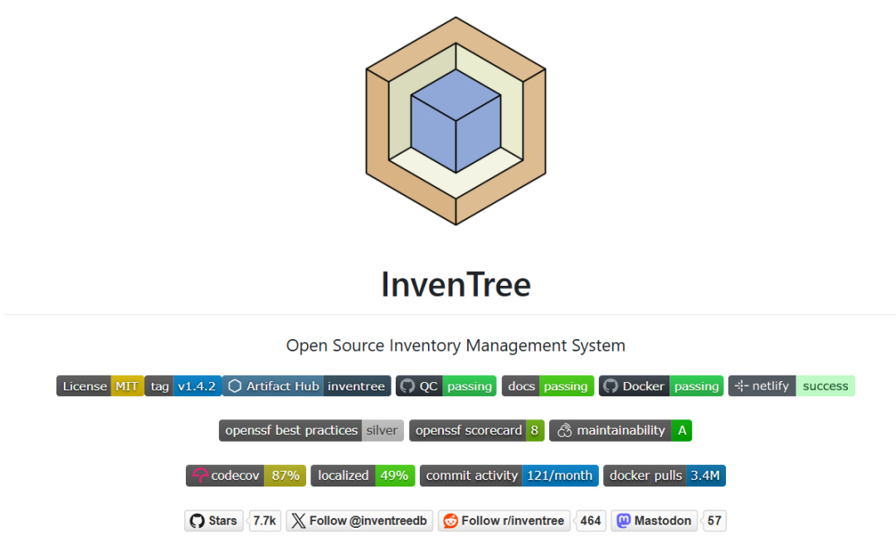Click the InvenTree heading text

[455, 284]
